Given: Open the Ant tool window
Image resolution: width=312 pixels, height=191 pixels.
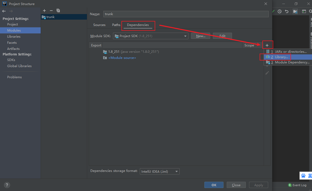Looking at the screenshot, I should 311,23.
